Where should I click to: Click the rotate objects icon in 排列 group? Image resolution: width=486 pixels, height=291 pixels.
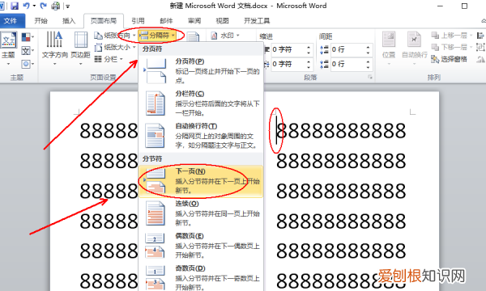pyautogui.click(x=481, y=59)
